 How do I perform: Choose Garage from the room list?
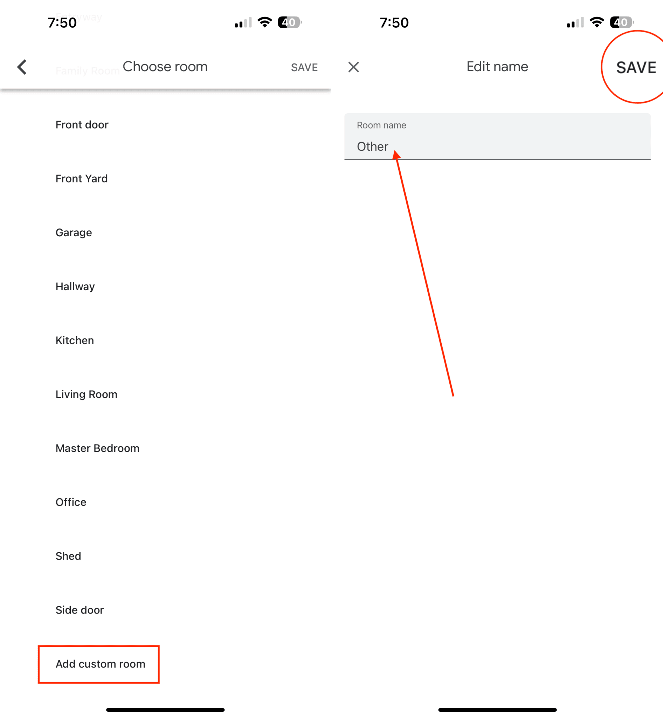point(74,232)
